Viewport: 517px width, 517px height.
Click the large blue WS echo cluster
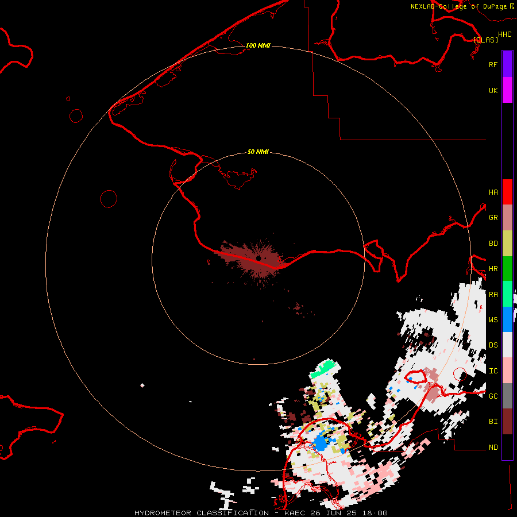320,443
